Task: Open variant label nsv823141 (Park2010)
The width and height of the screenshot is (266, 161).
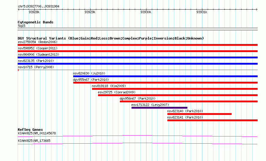Action: coord(185,117)
